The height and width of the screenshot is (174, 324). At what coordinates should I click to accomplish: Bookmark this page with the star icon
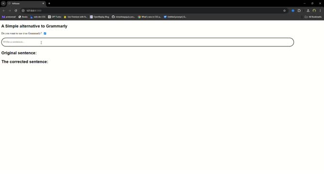(284, 11)
